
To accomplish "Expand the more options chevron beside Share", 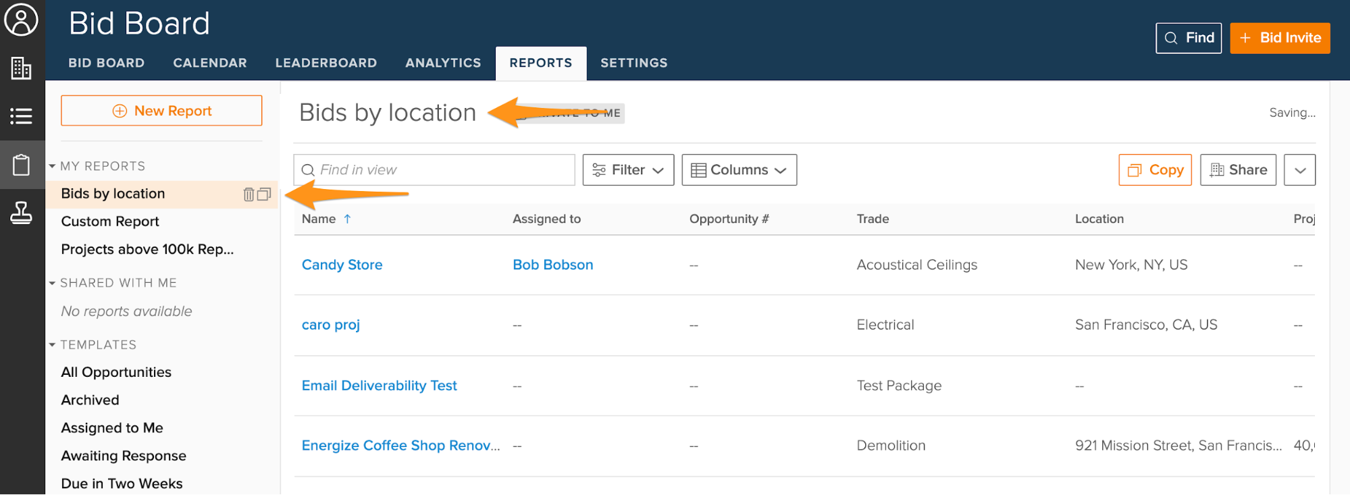I will tap(1299, 170).
